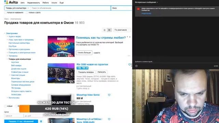Select Мониторы subcategory
Viewport: 219px width, 123px height.
pos(15,78)
